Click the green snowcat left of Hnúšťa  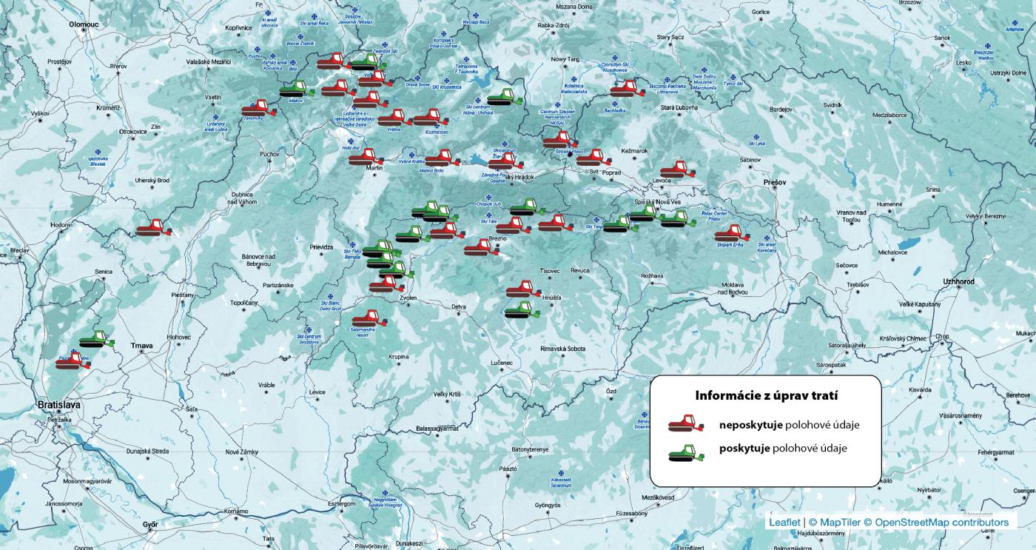[x=523, y=309]
